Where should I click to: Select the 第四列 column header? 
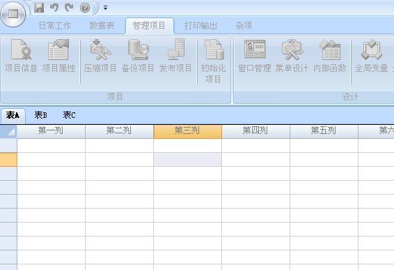tap(255, 131)
